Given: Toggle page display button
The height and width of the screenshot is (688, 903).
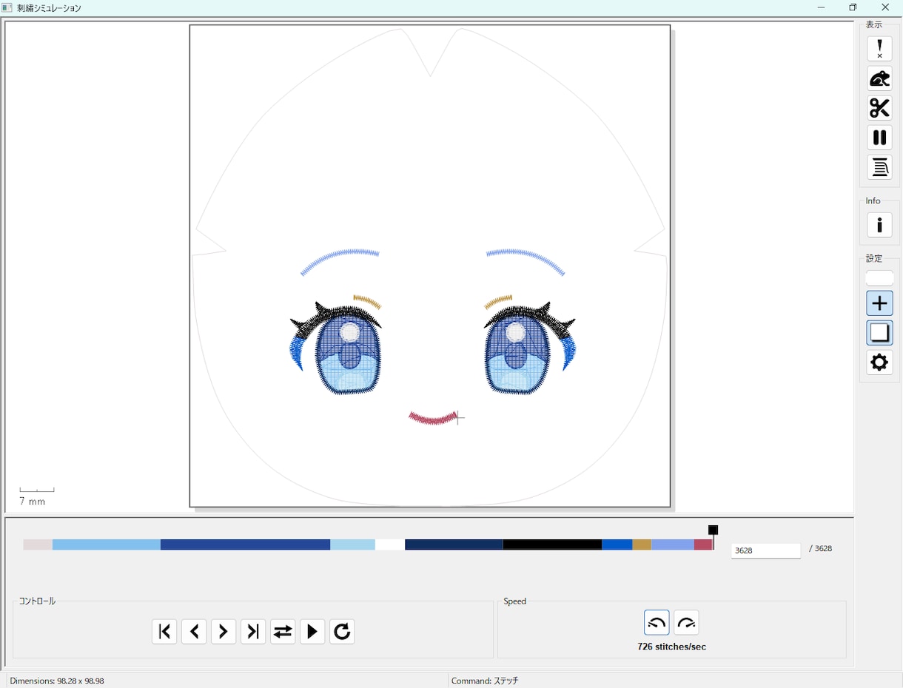Looking at the screenshot, I should coord(879,333).
